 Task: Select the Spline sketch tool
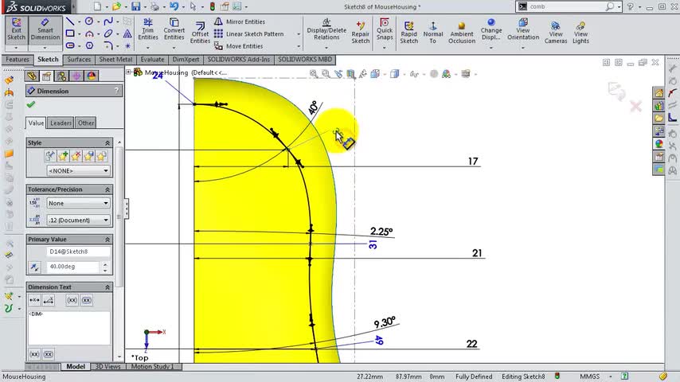[108, 21]
